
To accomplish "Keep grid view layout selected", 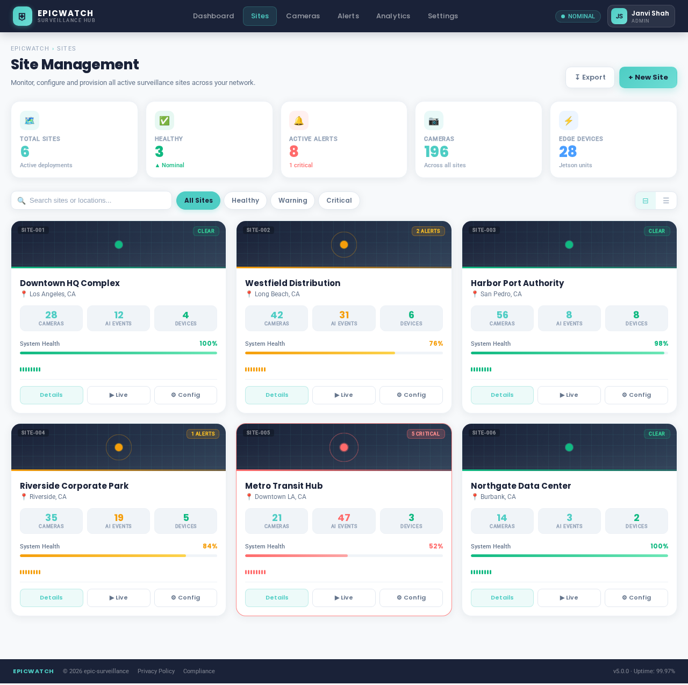I will [645, 200].
